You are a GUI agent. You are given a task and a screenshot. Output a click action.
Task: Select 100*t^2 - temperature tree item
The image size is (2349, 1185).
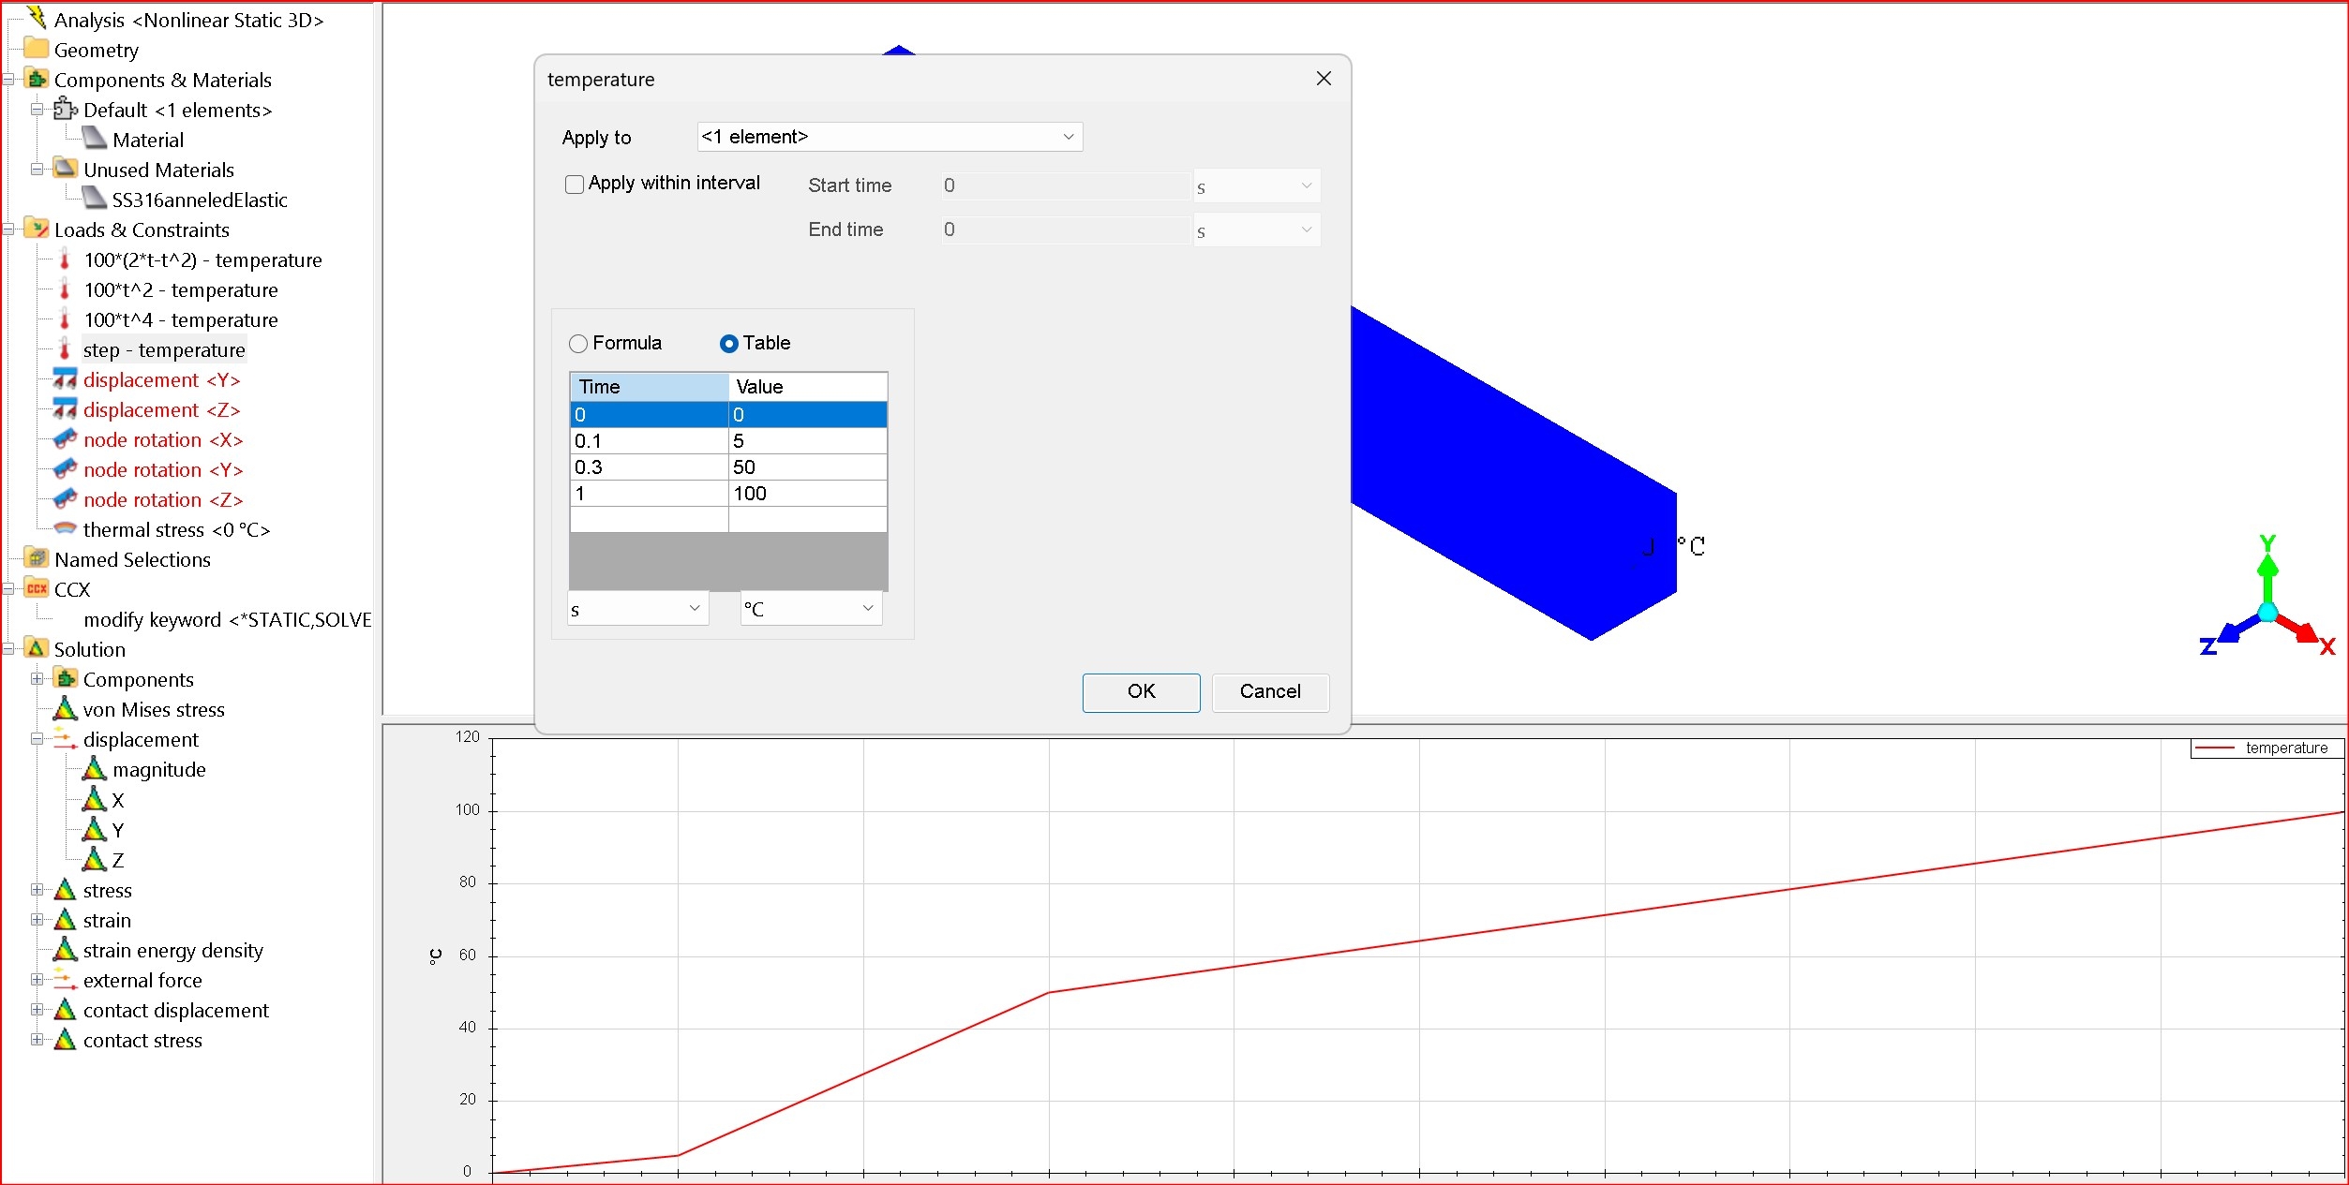pyautogui.click(x=180, y=289)
